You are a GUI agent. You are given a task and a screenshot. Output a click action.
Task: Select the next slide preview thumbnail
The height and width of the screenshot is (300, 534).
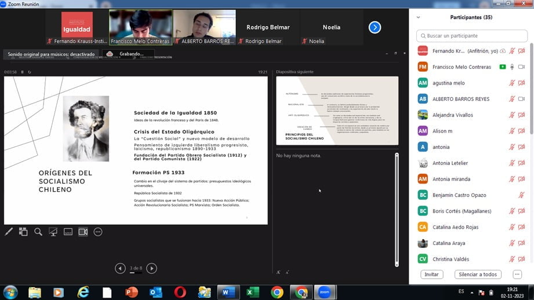[x=337, y=110]
